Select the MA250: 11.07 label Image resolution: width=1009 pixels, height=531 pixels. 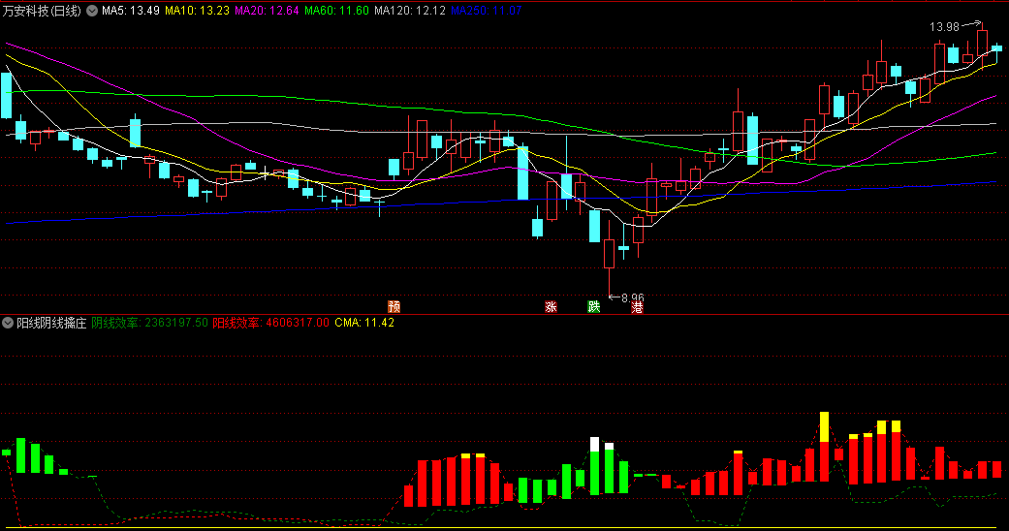[x=487, y=11]
